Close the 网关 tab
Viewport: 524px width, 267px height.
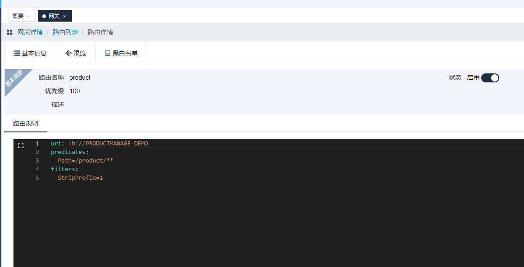coord(64,16)
